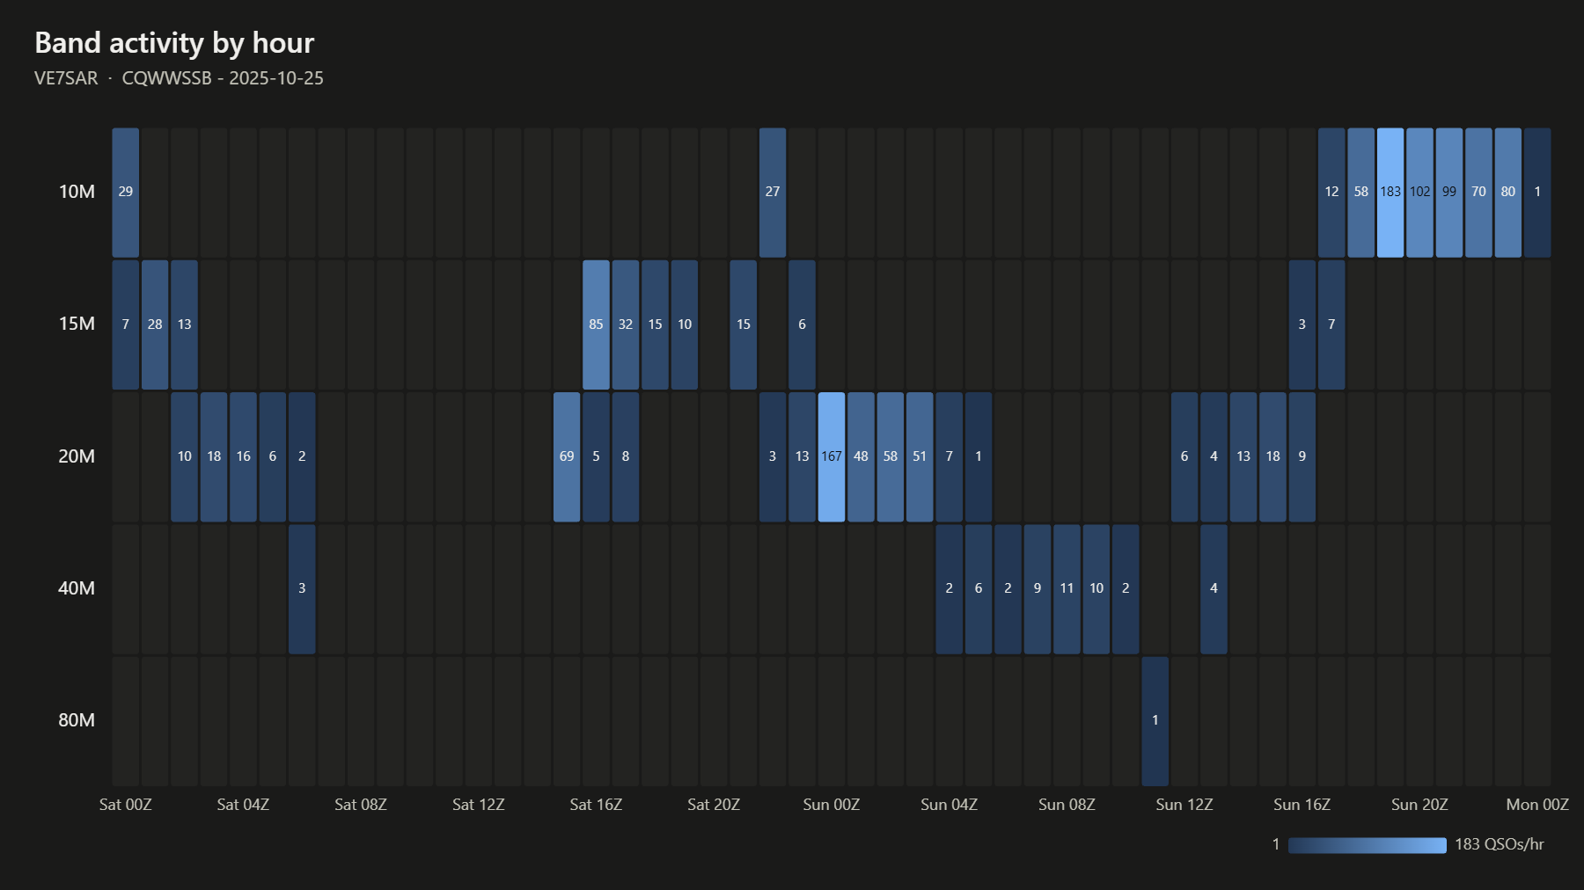Select the 58 cell in the 20M row
This screenshot has width=1584, height=890.
coord(891,457)
